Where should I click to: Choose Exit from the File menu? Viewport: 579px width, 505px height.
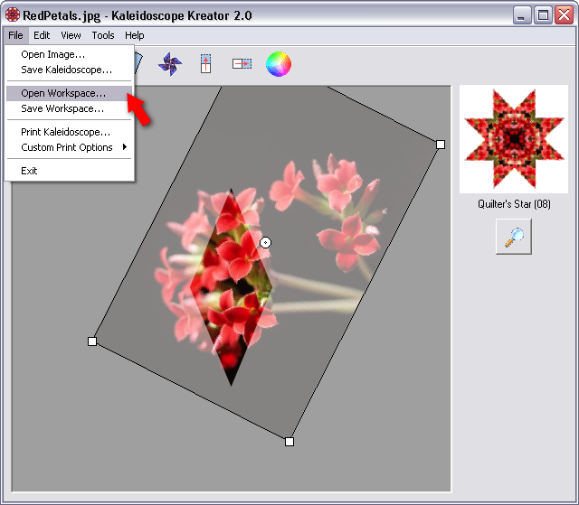[x=70, y=171]
